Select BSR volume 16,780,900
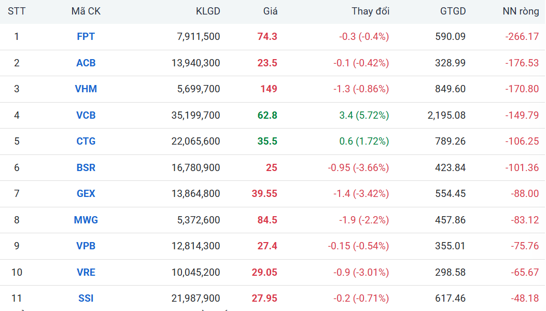This screenshot has width=546, height=311. (x=195, y=168)
